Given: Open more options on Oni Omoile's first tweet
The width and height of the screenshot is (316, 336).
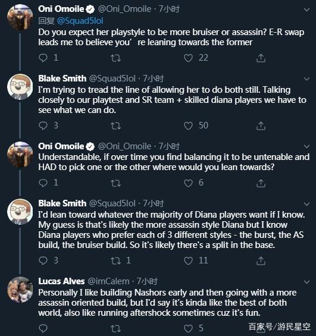Looking at the screenshot, I should (307, 10).
